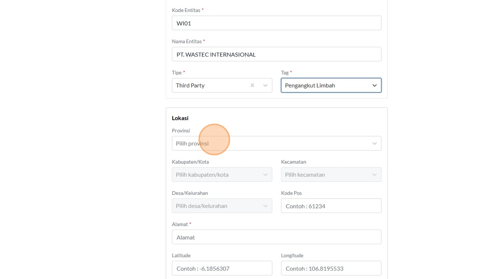Click the 'Pilih desa/kelurahan' placeholder text
This screenshot has width=499, height=279.
click(201, 206)
